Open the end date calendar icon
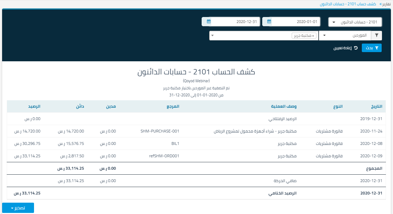The image size is (393, 214). coord(209,22)
